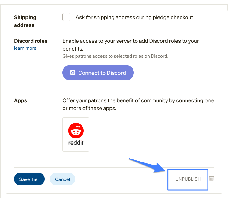
Task: Click the Discord logo icon inside the button
Action: click(73, 73)
